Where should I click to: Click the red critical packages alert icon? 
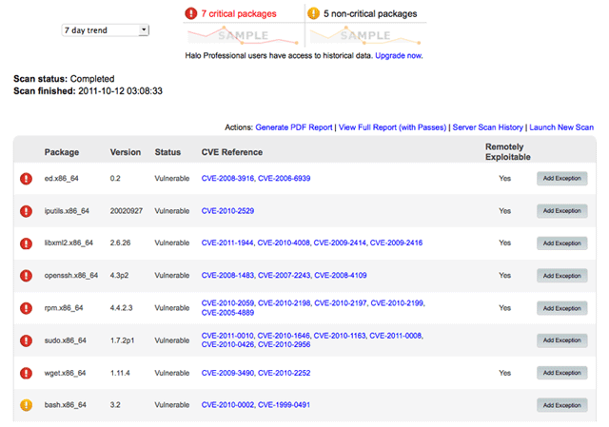point(190,13)
